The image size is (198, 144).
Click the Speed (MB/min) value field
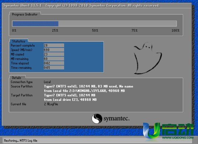tap(54, 50)
